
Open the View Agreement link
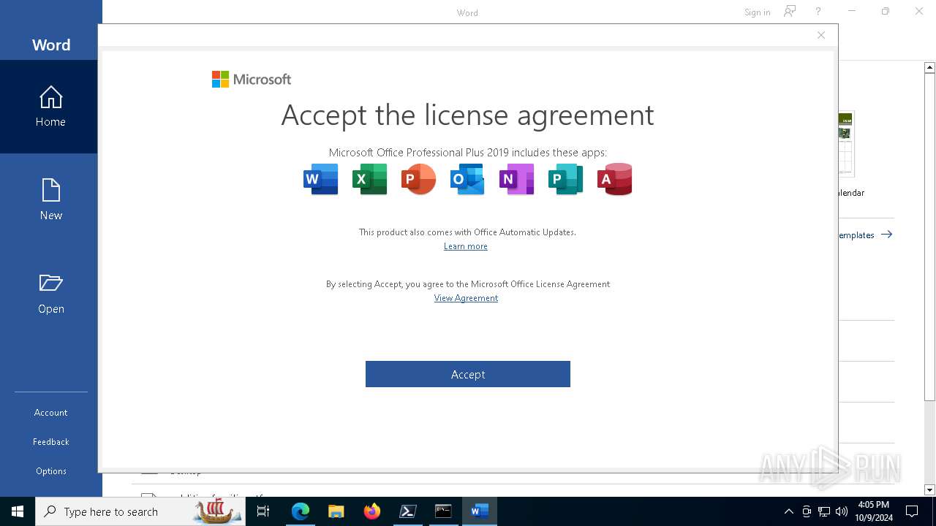pyautogui.click(x=466, y=298)
